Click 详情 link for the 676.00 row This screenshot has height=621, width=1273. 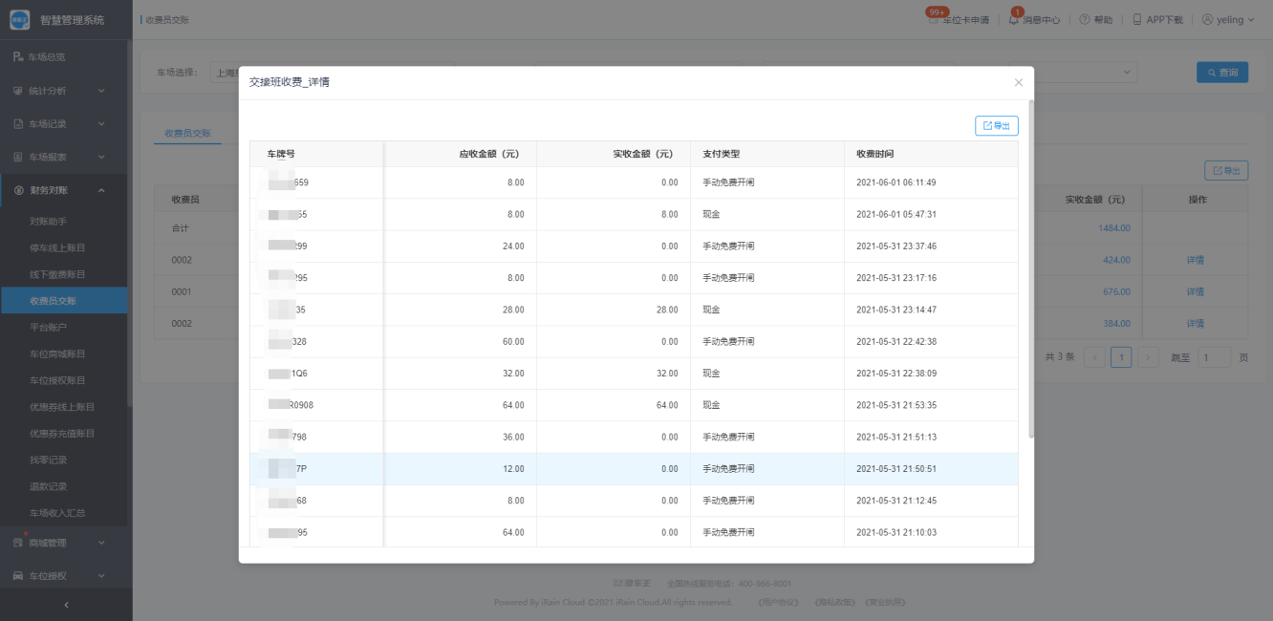click(x=1195, y=291)
